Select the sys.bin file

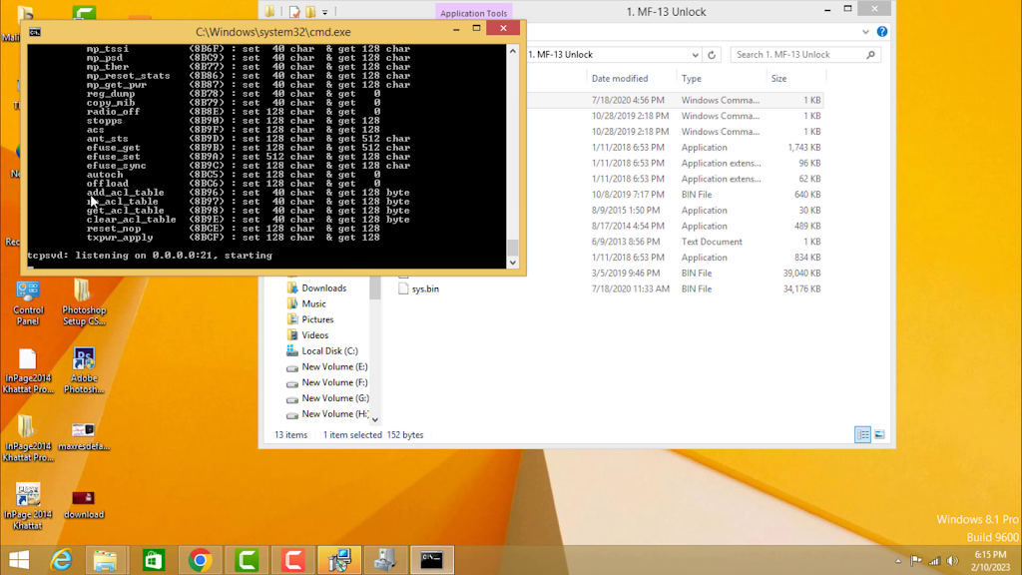coord(425,288)
